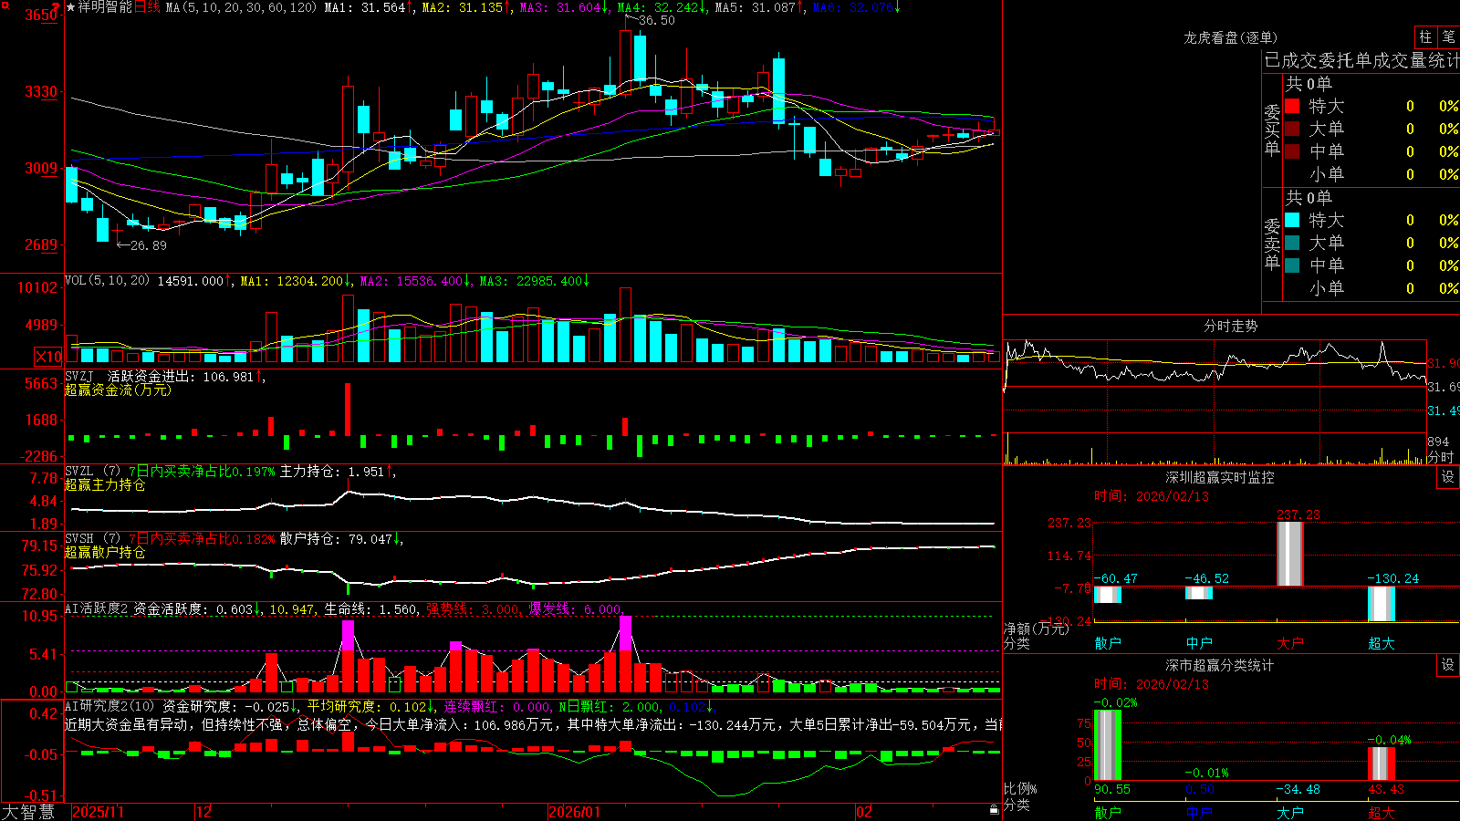Viewport: 1460px width, 821px height.
Task: Click the 已成交委托单成交量统计 header
Action: point(1361,60)
